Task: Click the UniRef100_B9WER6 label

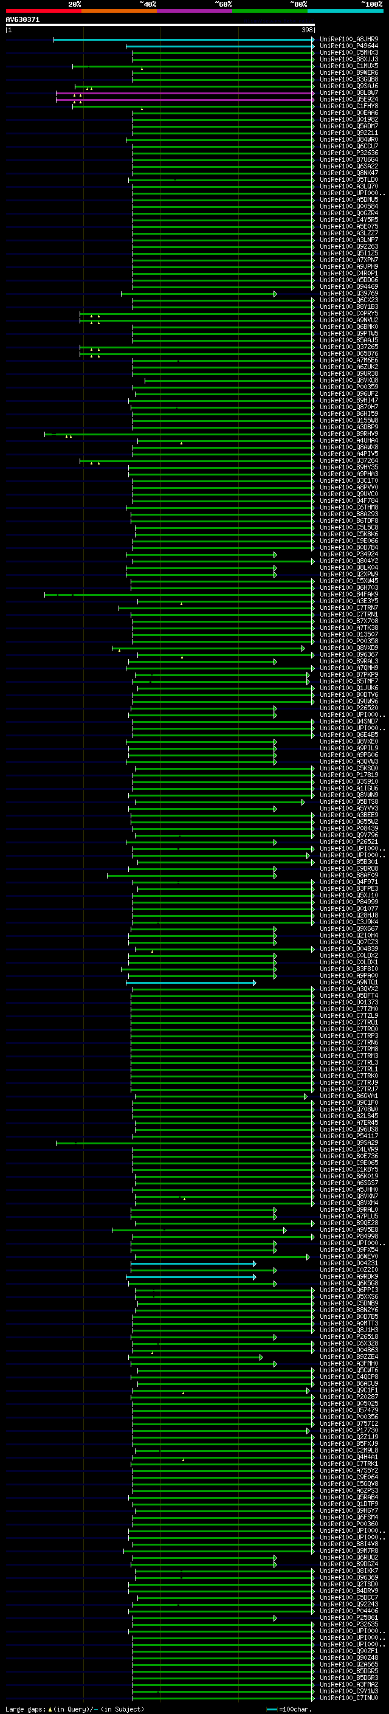Action: point(348,72)
